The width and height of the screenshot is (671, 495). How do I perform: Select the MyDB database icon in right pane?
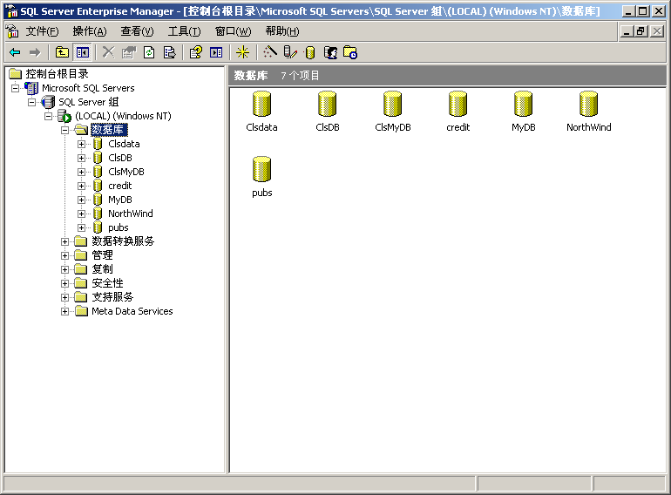pos(524,104)
